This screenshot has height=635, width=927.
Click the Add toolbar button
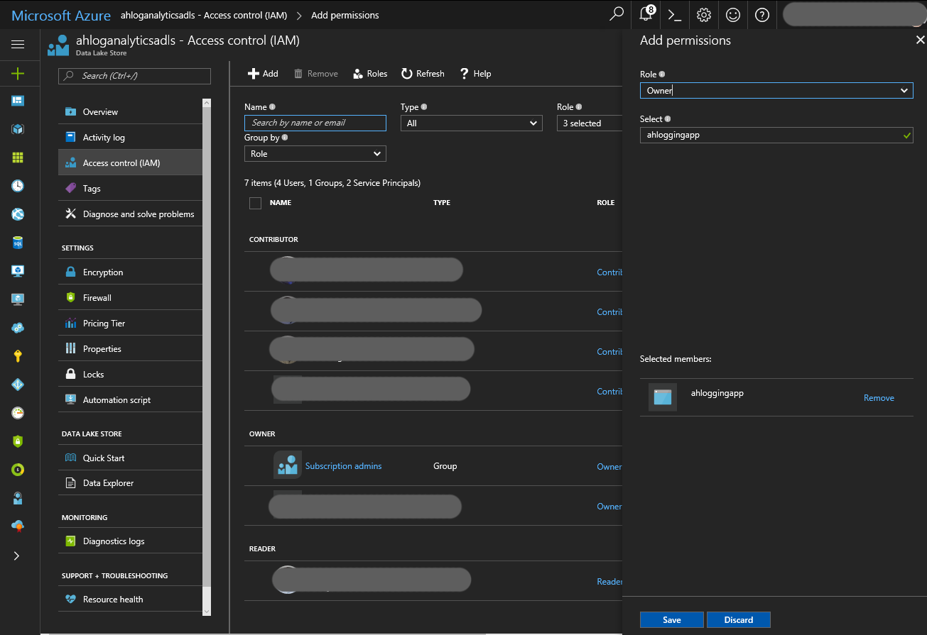[263, 74]
